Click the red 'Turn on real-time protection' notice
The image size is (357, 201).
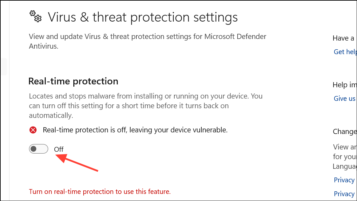pyautogui.click(x=100, y=192)
